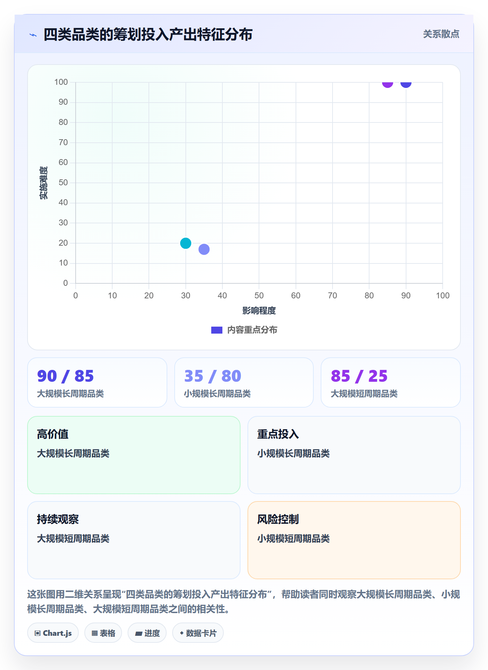The height and width of the screenshot is (670, 488).
Task: Click the 小规模短周期品类 text in 风险控制 card
Action: click(x=293, y=538)
